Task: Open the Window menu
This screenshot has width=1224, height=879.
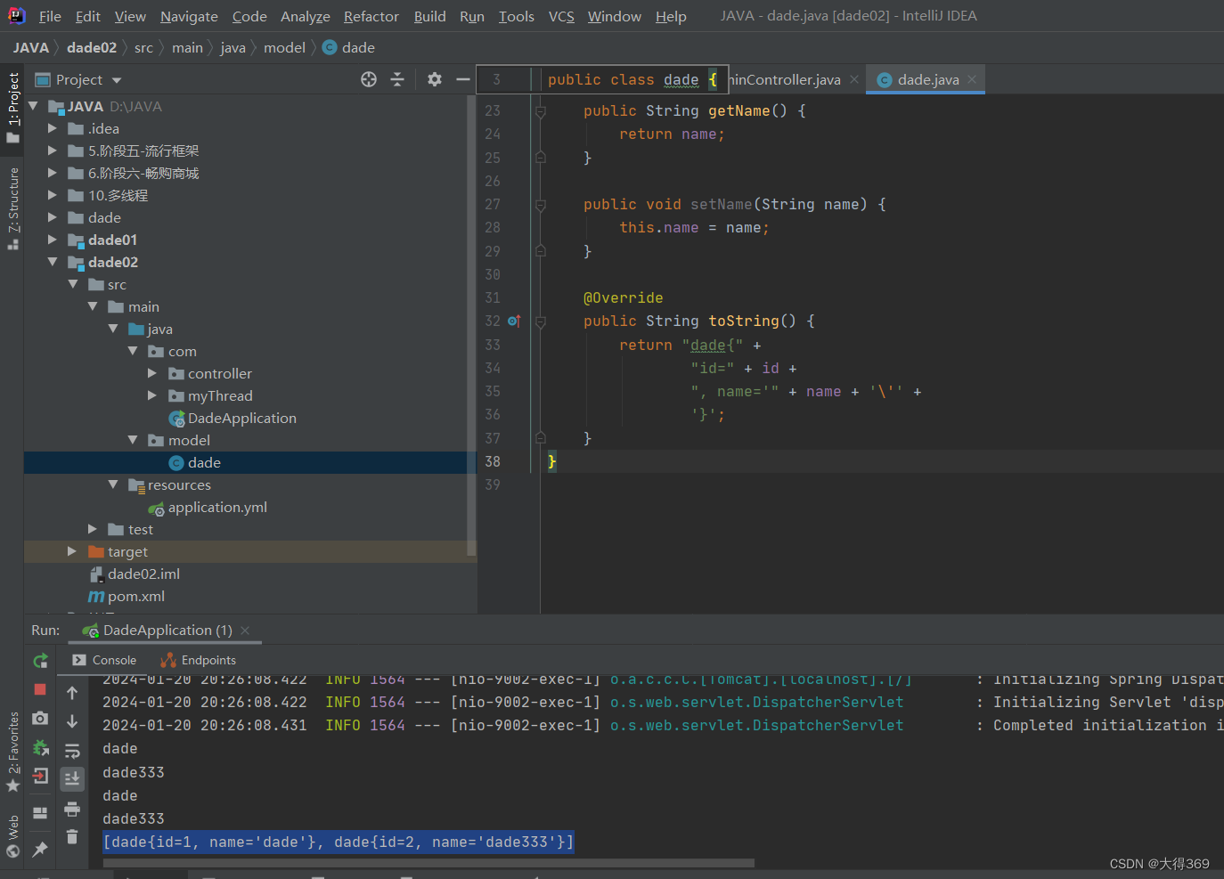Action: pos(614,16)
